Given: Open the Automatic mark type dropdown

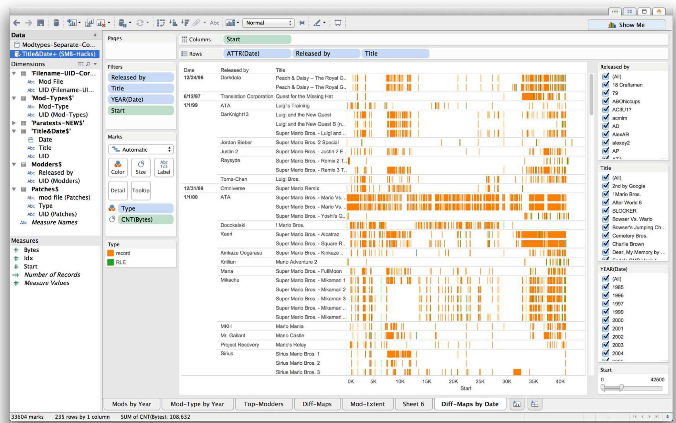Looking at the screenshot, I should tap(141, 149).
